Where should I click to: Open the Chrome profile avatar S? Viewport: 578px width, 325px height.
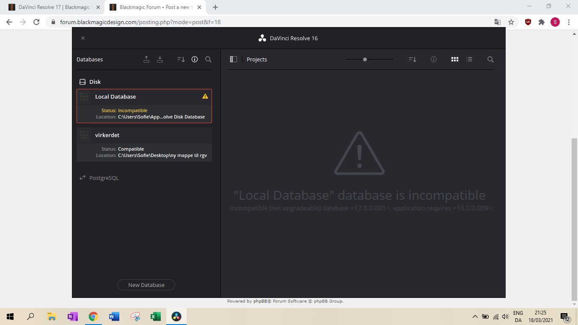pyautogui.click(x=555, y=22)
